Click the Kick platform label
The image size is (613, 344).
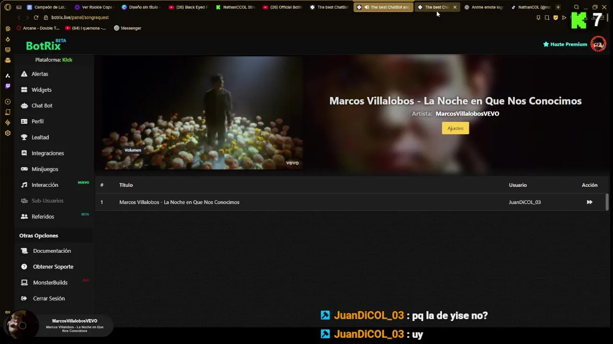tap(67, 60)
